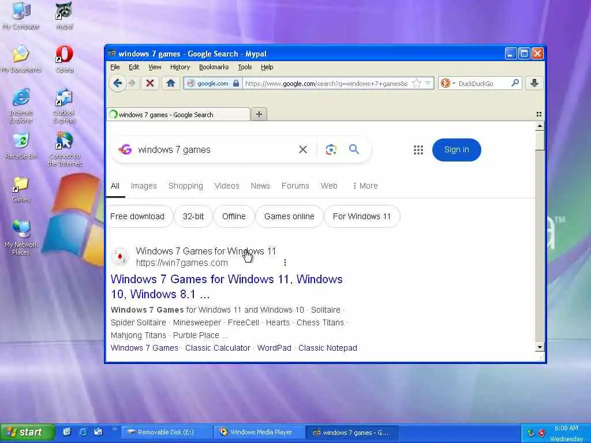Apply the 32-bit filter chip
Screen dimensions: 591x443
193,216
